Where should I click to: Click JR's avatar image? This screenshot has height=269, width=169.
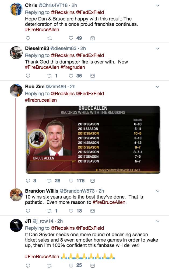coord(16,225)
